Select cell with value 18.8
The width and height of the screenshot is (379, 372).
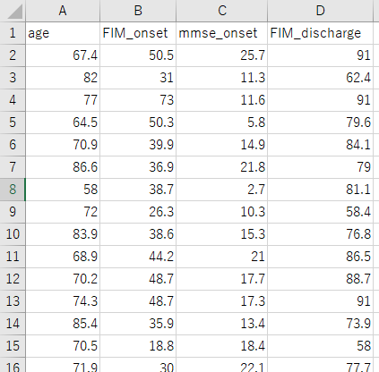[138, 346]
